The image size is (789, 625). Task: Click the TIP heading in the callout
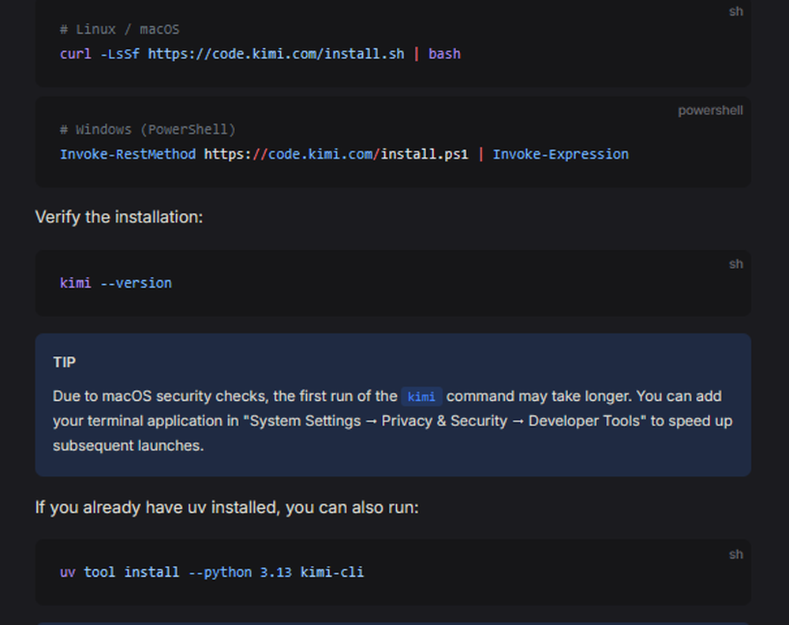(x=64, y=362)
